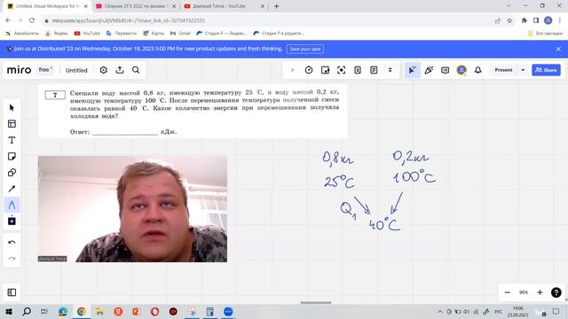
Task: Open the templates tool in left toolbar
Action: coord(12,124)
